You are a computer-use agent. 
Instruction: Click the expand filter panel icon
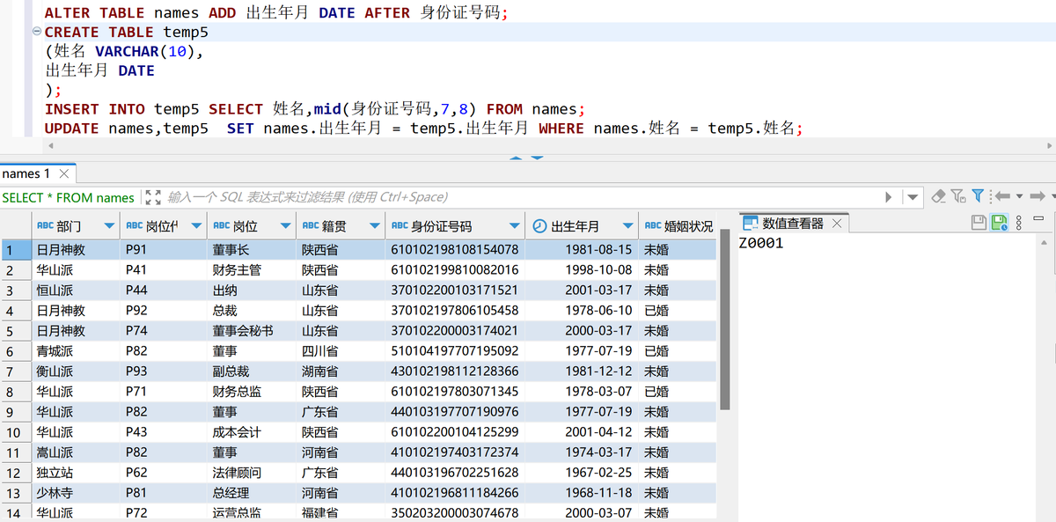click(152, 197)
